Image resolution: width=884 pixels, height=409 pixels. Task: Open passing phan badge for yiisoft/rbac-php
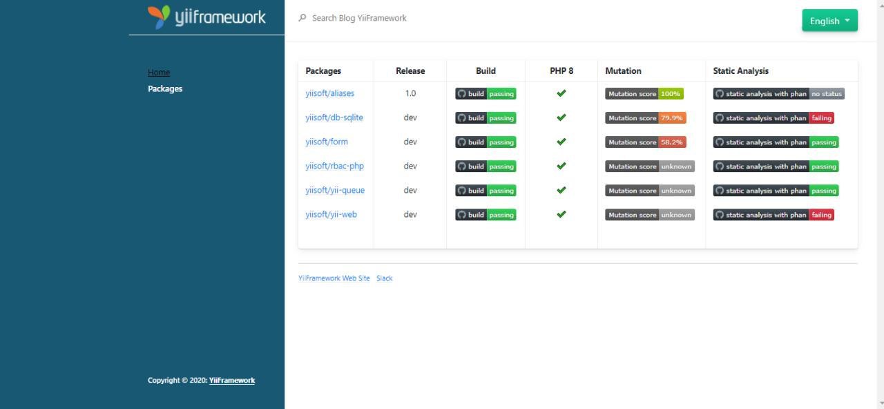776,167
